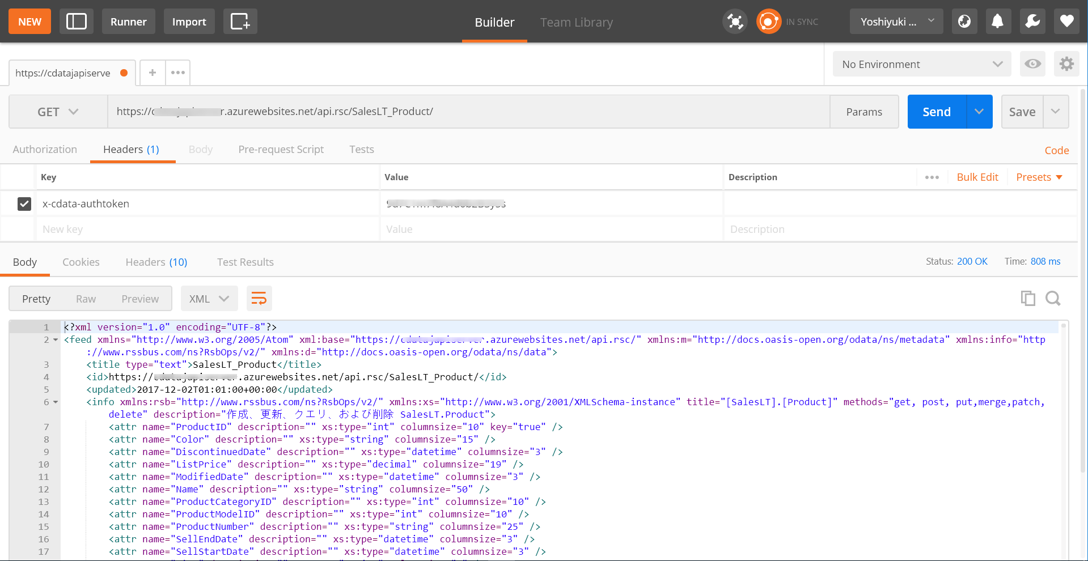Image resolution: width=1088 pixels, height=561 pixels.
Task: Click the Postman sync status icon
Action: 768,21
